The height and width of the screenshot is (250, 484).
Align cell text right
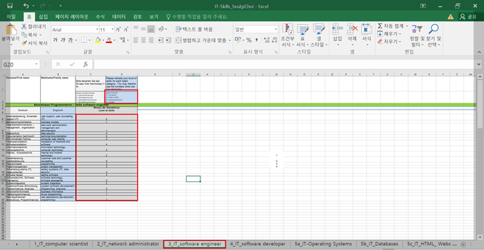coord(150,40)
